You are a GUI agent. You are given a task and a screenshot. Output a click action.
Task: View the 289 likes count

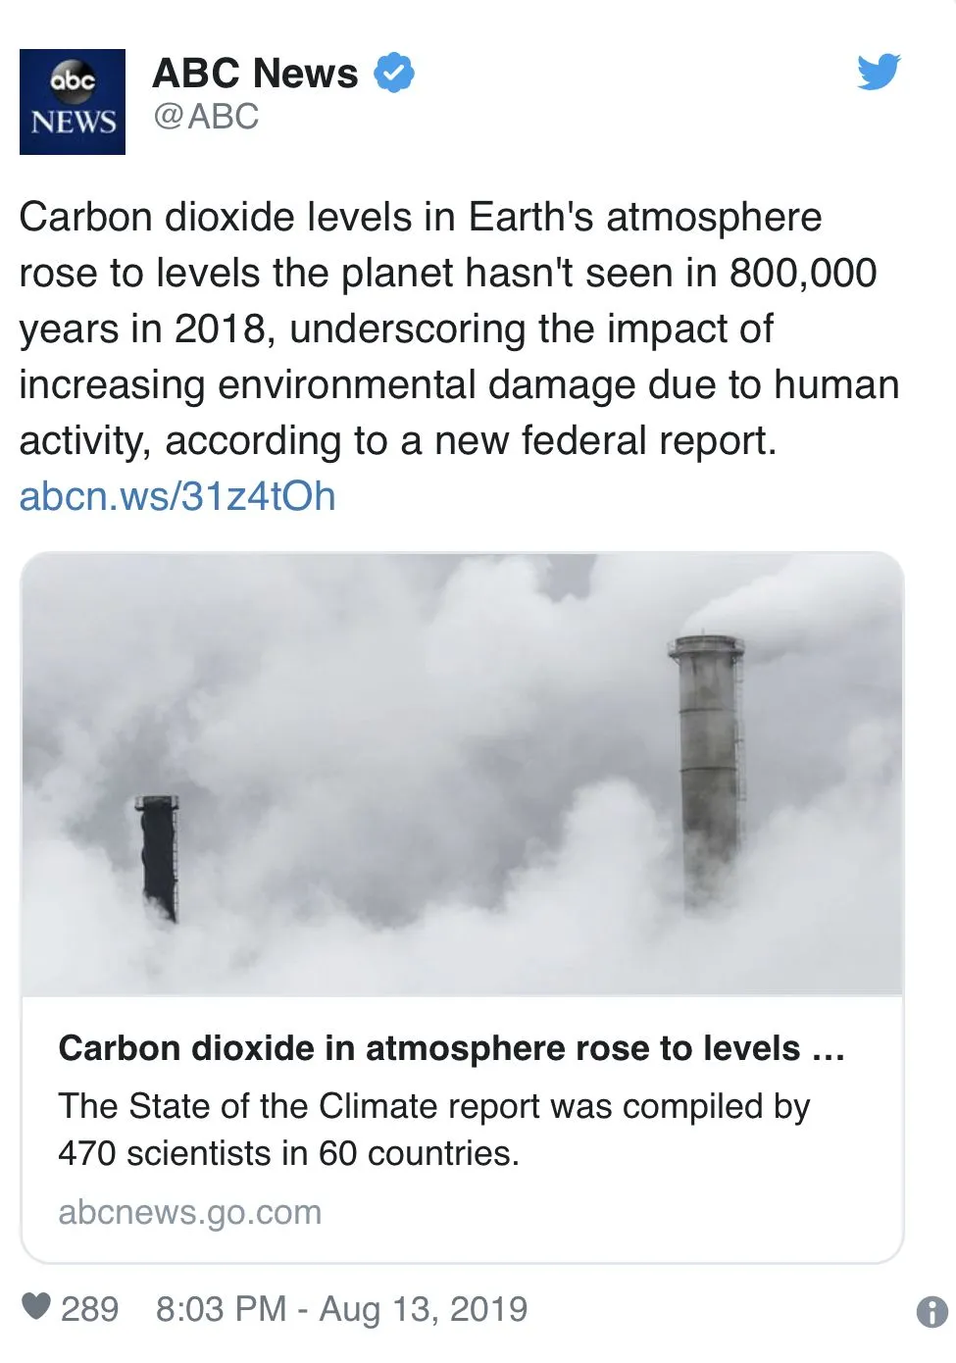click(x=89, y=1309)
